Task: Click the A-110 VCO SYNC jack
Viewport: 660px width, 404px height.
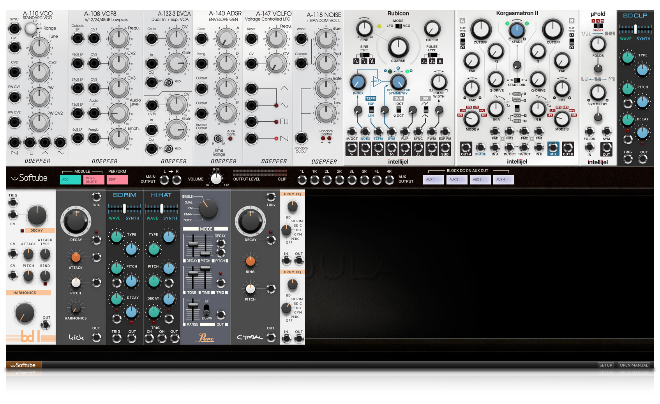Action: coord(14,28)
